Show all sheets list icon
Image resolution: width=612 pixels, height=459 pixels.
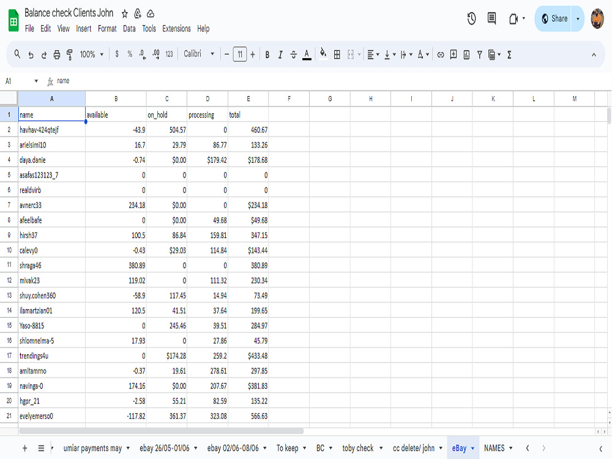pyautogui.click(x=41, y=448)
